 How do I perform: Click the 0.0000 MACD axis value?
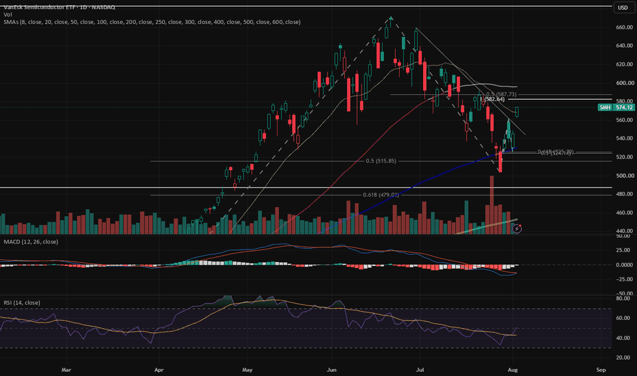point(625,265)
